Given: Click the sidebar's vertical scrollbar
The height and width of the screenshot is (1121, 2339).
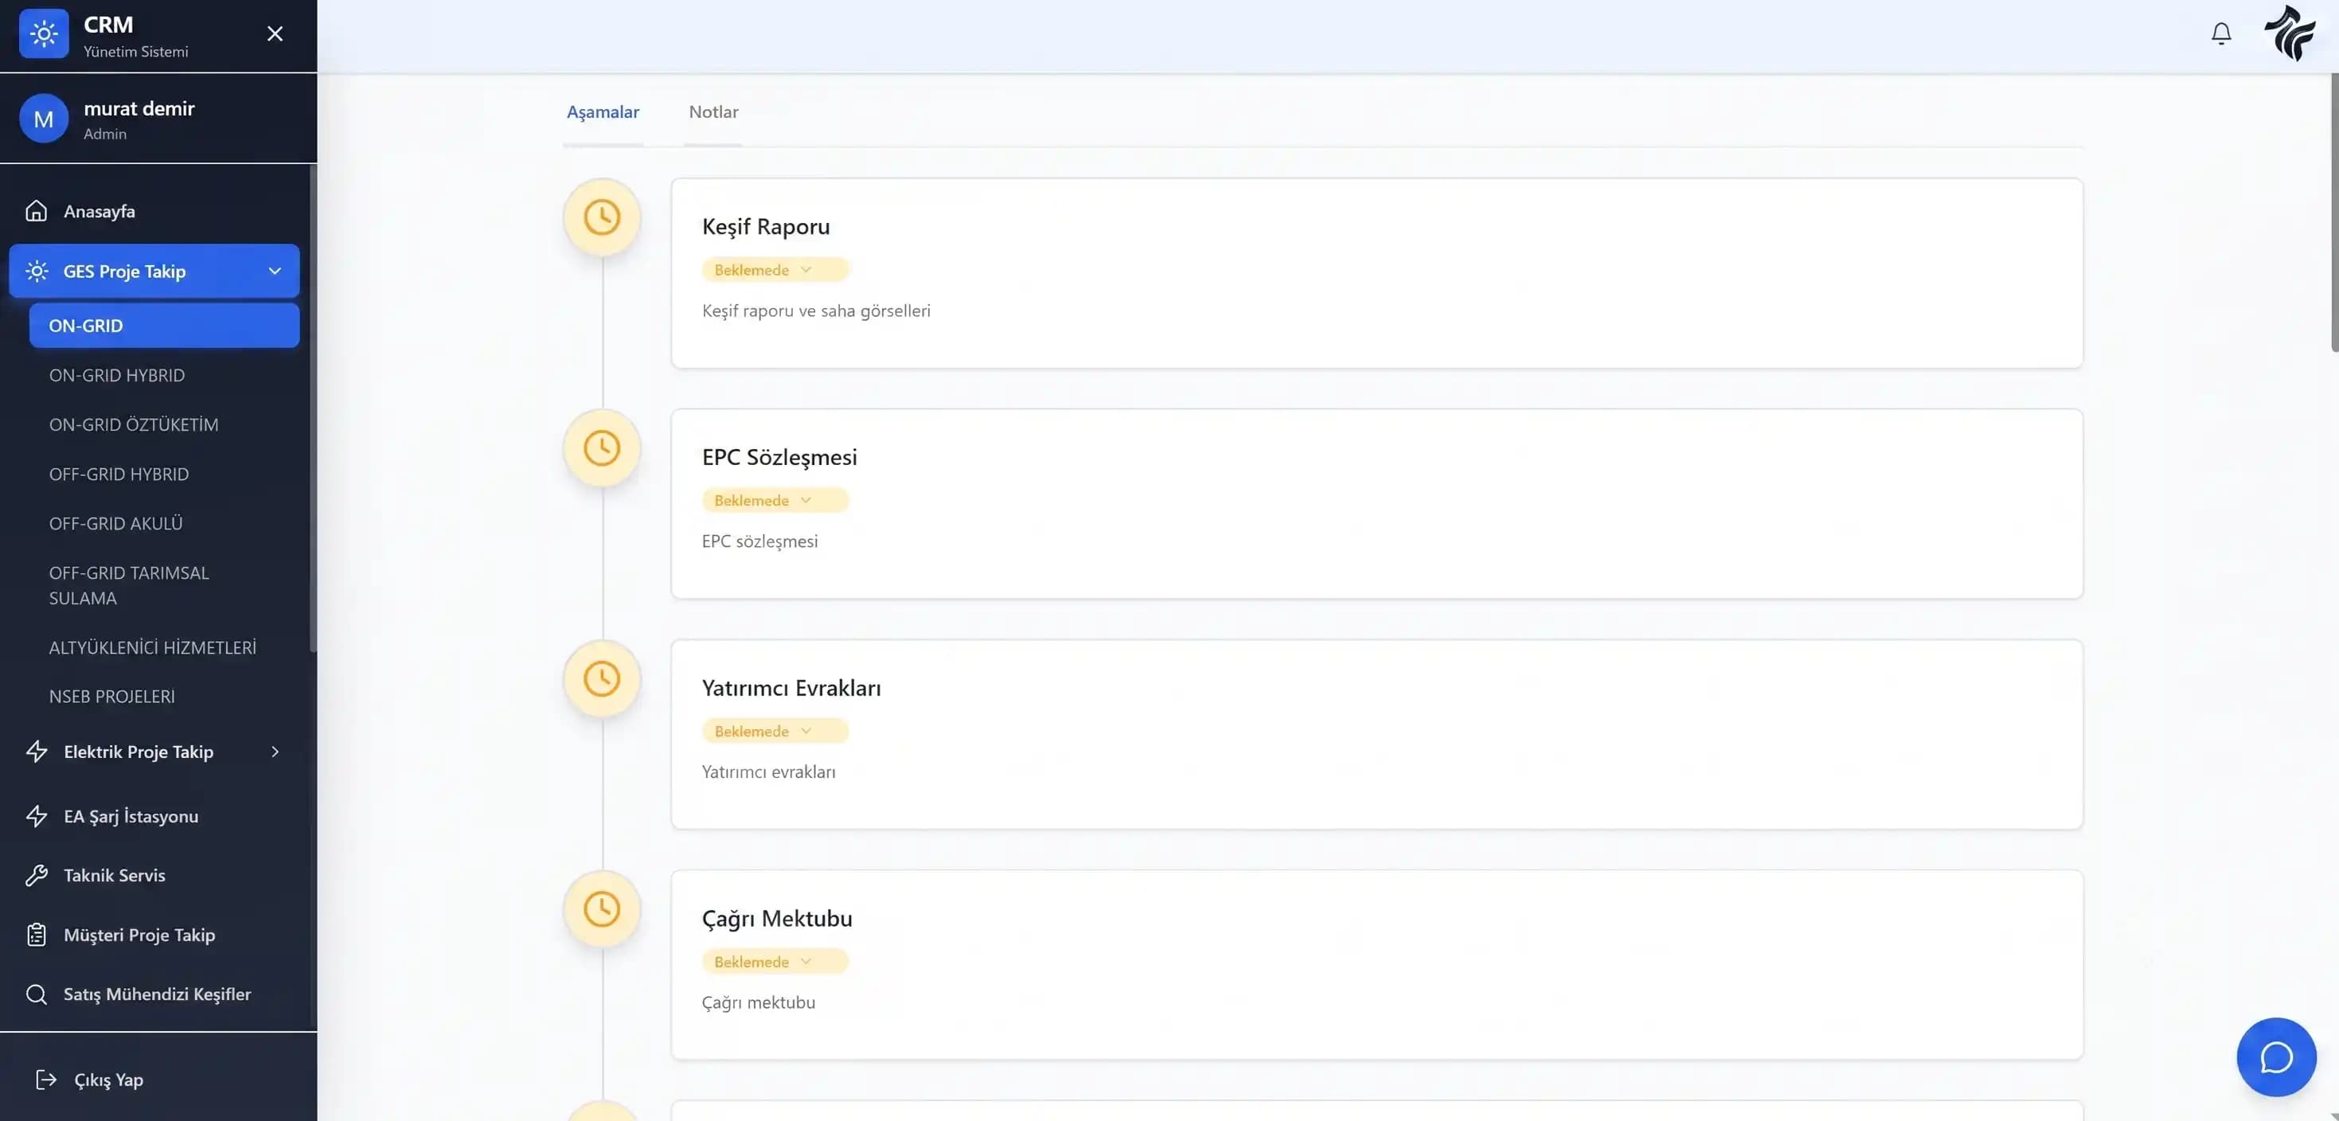Looking at the screenshot, I should point(313,408).
